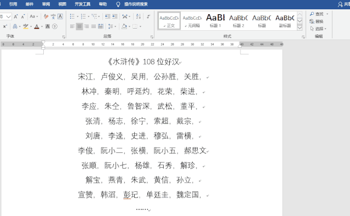Apply the yellow text highlight color button
The height and width of the screenshot is (216, 350).
pos(26,26)
